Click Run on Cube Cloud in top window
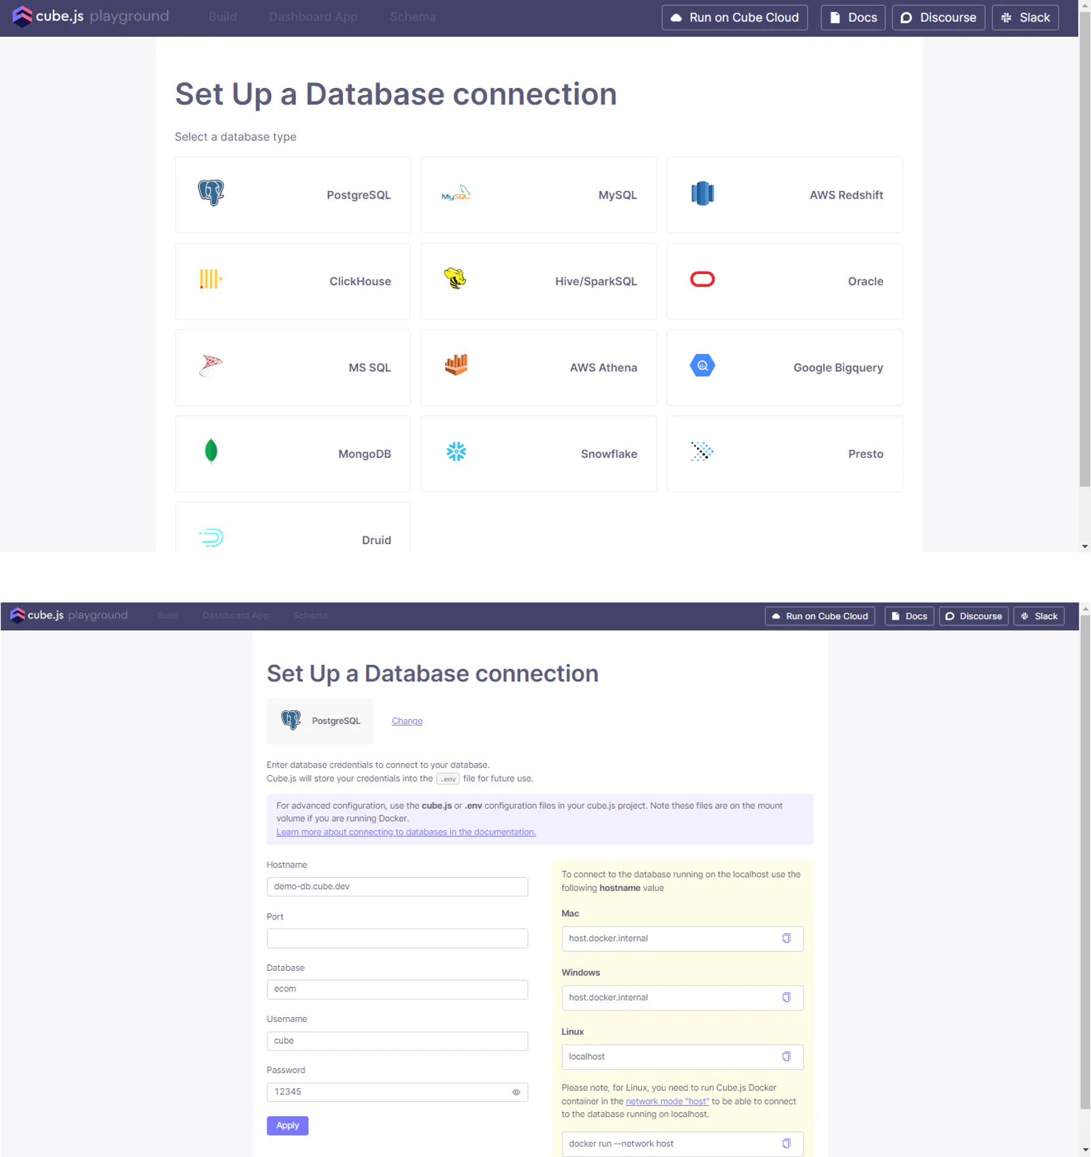 [x=734, y=18]
